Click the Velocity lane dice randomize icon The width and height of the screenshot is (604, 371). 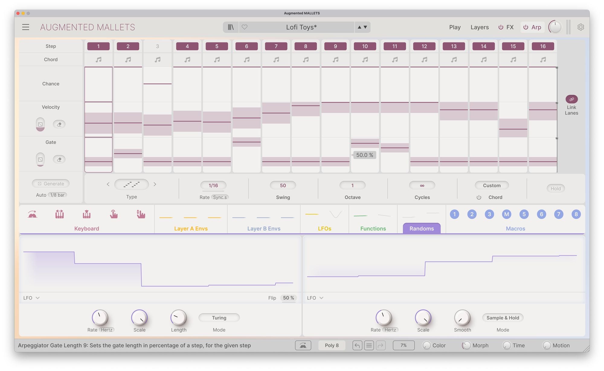click(40, 124)
